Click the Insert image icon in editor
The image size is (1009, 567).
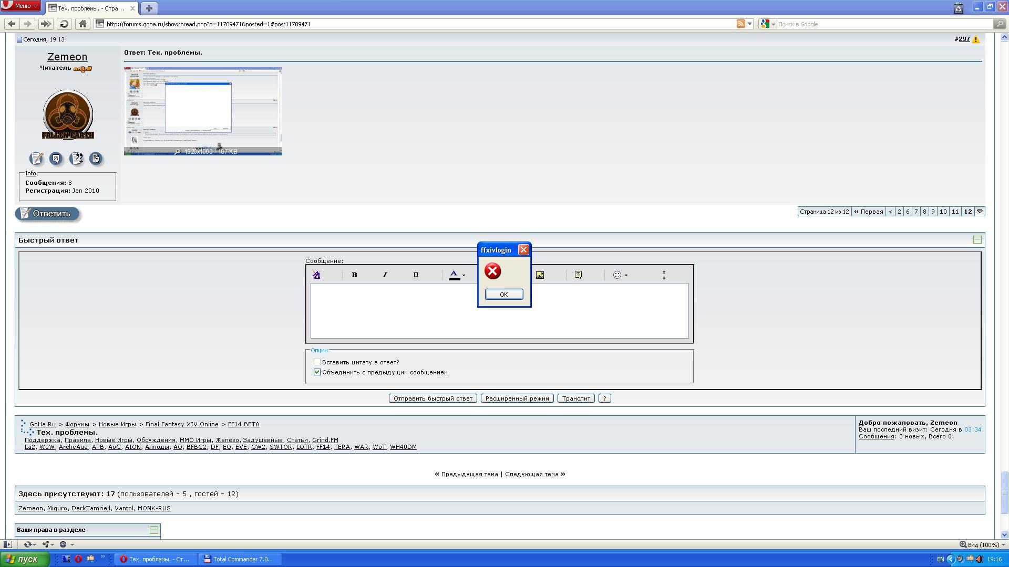540,275
